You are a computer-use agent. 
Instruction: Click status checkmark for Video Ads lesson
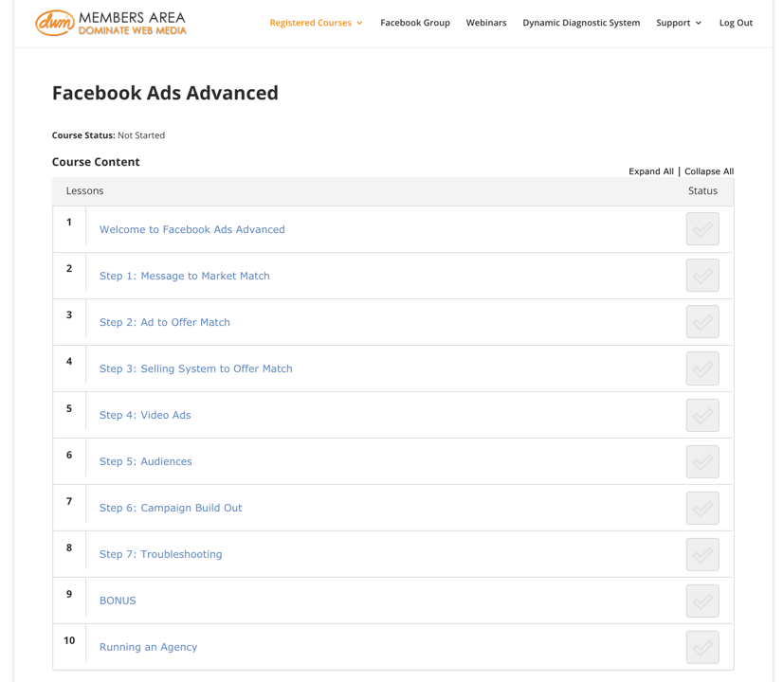pos(701,415)
